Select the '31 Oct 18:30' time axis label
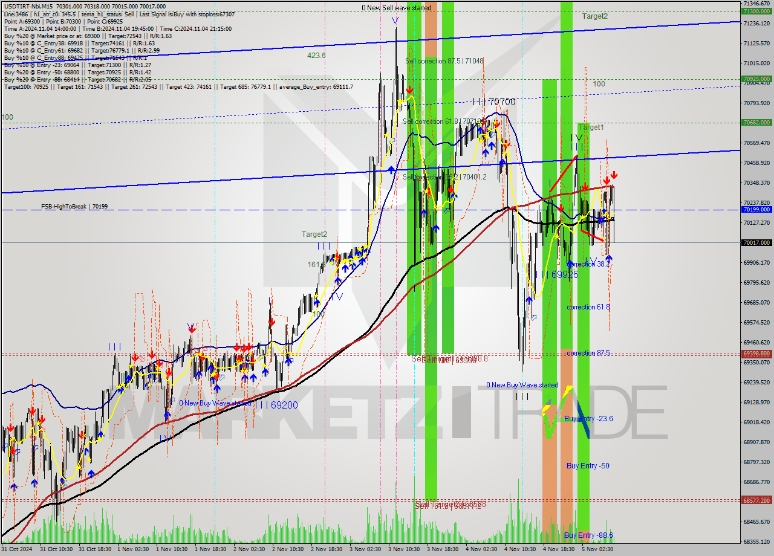 click(x=96, y=549)
